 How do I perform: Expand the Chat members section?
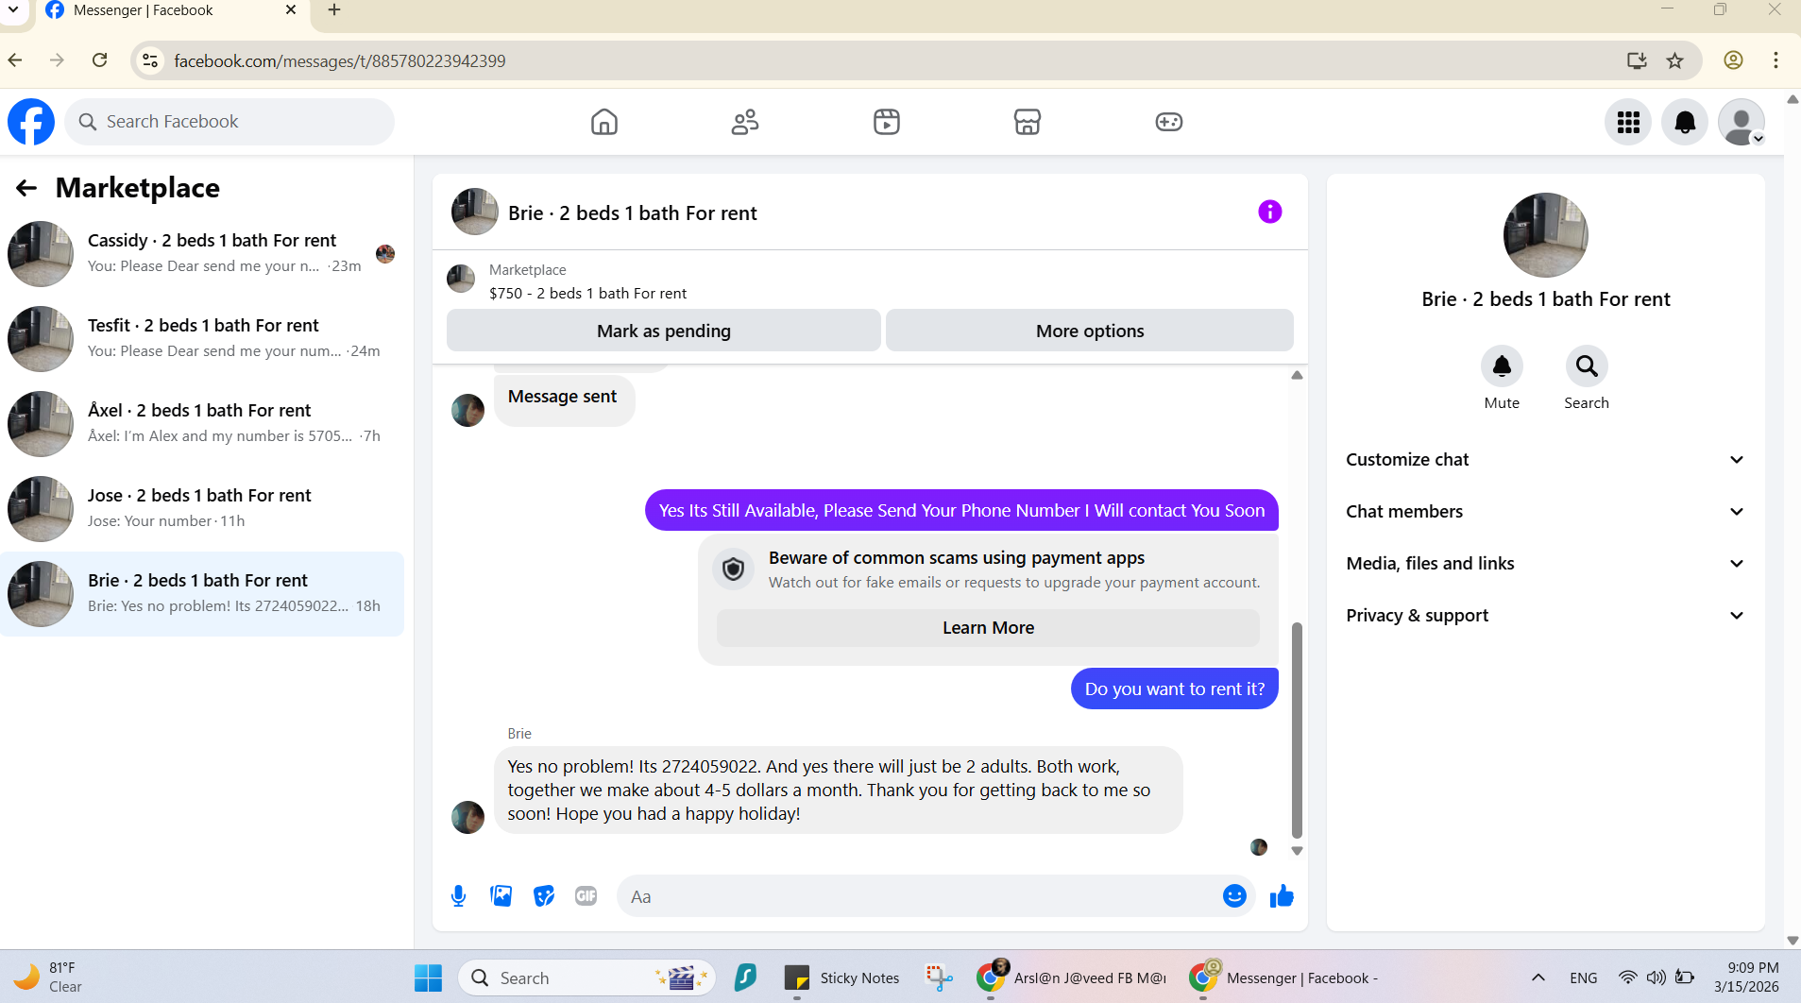(1546, 512)
